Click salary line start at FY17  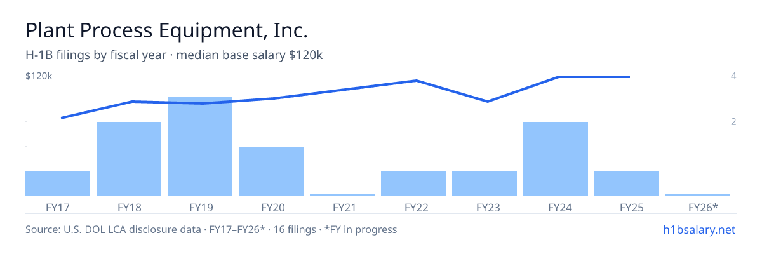(62, 117)
